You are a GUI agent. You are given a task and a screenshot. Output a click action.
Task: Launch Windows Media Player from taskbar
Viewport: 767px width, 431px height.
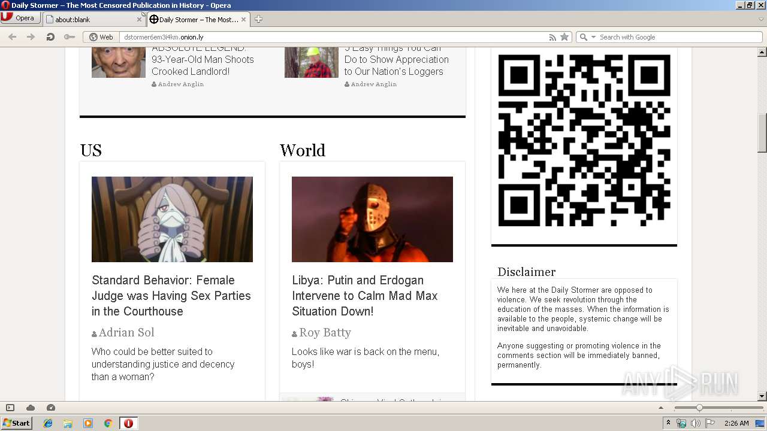tap(88, 423)
